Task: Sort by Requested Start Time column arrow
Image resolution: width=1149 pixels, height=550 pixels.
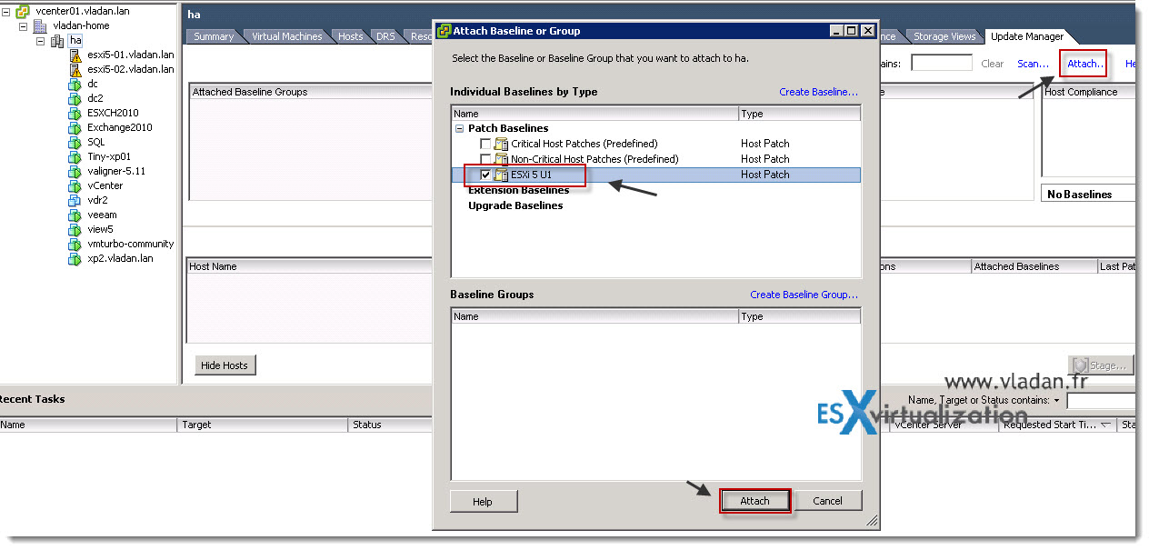Action: [1106, 425]
